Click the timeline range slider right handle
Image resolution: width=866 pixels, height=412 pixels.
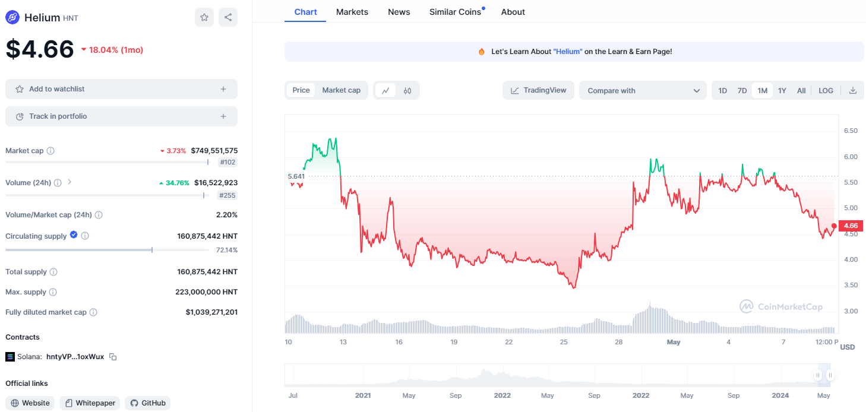coord(830,375)
